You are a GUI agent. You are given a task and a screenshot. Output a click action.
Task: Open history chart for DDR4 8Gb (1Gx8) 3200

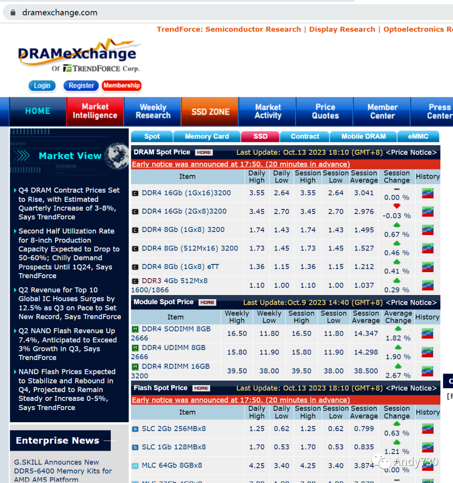tap(427, 230)
